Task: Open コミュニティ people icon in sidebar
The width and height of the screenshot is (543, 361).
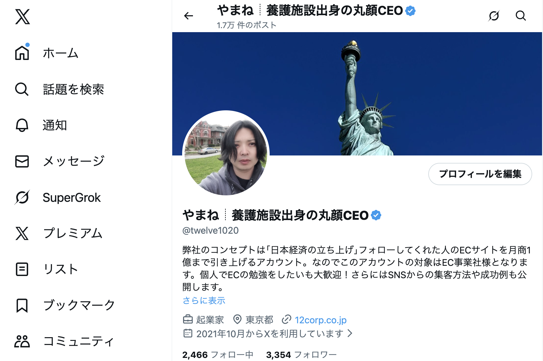Action: pyautogui.click(x=22, y=341)
